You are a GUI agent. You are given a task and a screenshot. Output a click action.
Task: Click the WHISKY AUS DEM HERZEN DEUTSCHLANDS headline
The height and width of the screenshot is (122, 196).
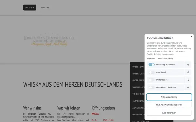coord(73,84)
